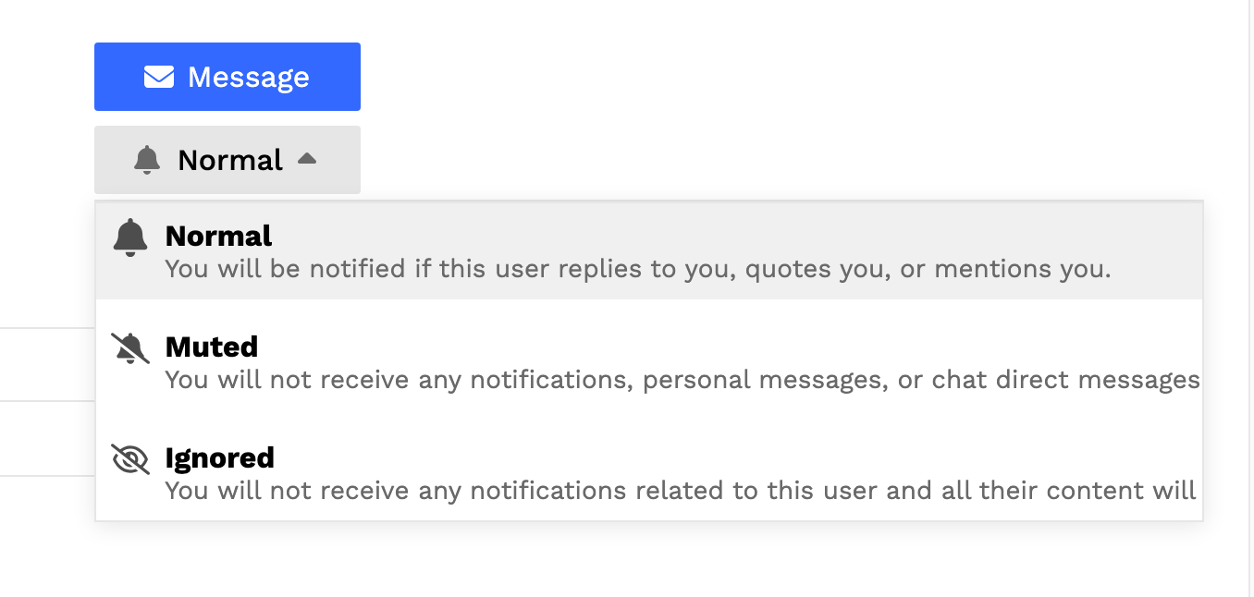Viewport: 1254px width, 597px height.
Task: Click the bell icon of the Normal option
Action: pos(130,238)
